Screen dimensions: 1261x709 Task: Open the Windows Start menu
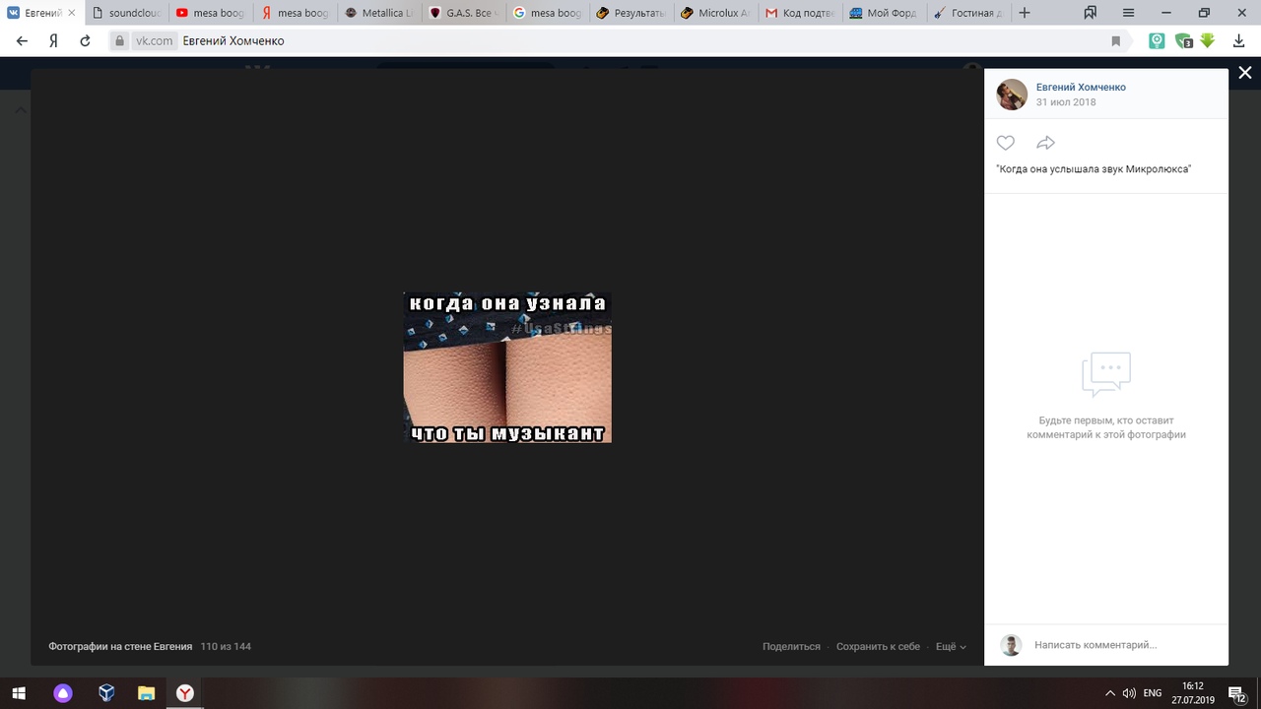[x=18, y=693]
